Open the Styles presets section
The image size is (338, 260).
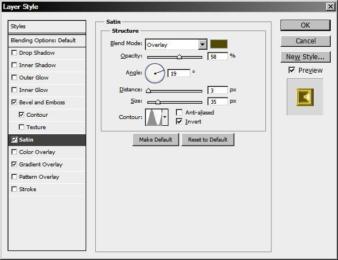coord(47,27)
